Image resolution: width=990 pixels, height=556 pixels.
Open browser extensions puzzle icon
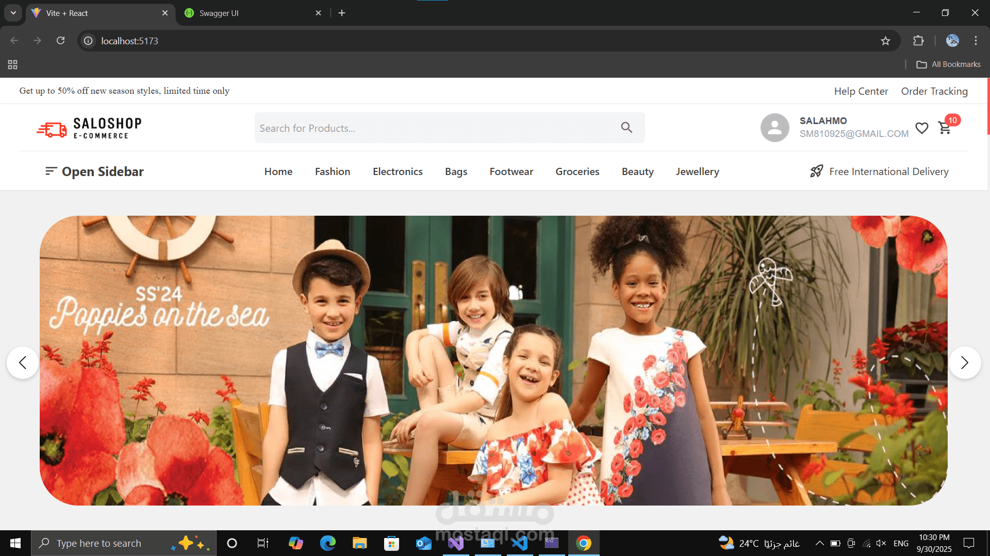tap(918, 41)
